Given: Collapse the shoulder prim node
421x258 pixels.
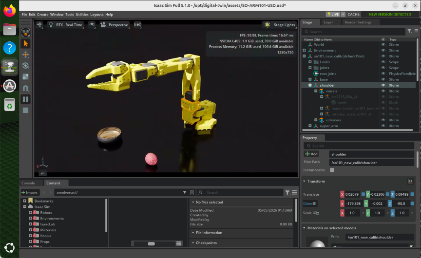Looking at the screenshot, I should (x=310, y=85).
